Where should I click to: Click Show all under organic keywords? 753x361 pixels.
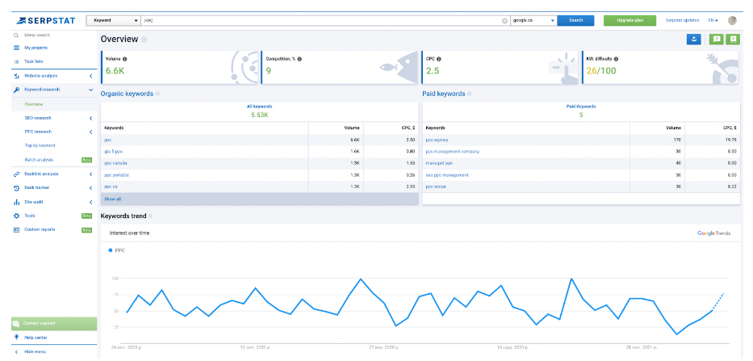coord(113,199)
